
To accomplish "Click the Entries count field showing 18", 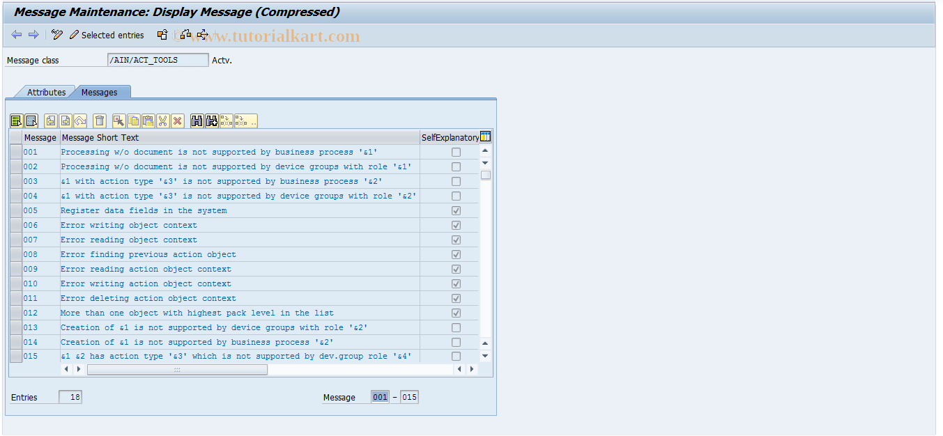I will [70, 397].
